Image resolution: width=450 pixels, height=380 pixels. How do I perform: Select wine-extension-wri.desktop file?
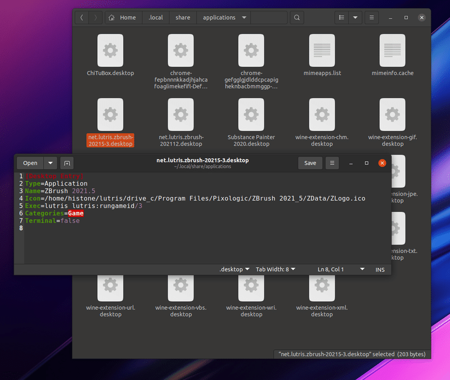251,296
